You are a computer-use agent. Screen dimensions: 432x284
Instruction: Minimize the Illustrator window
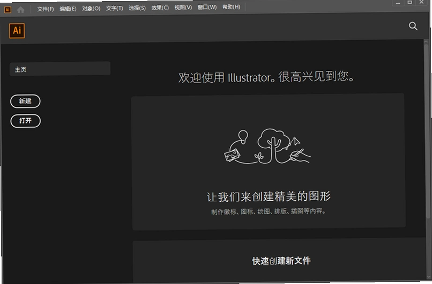pos(398,3)
